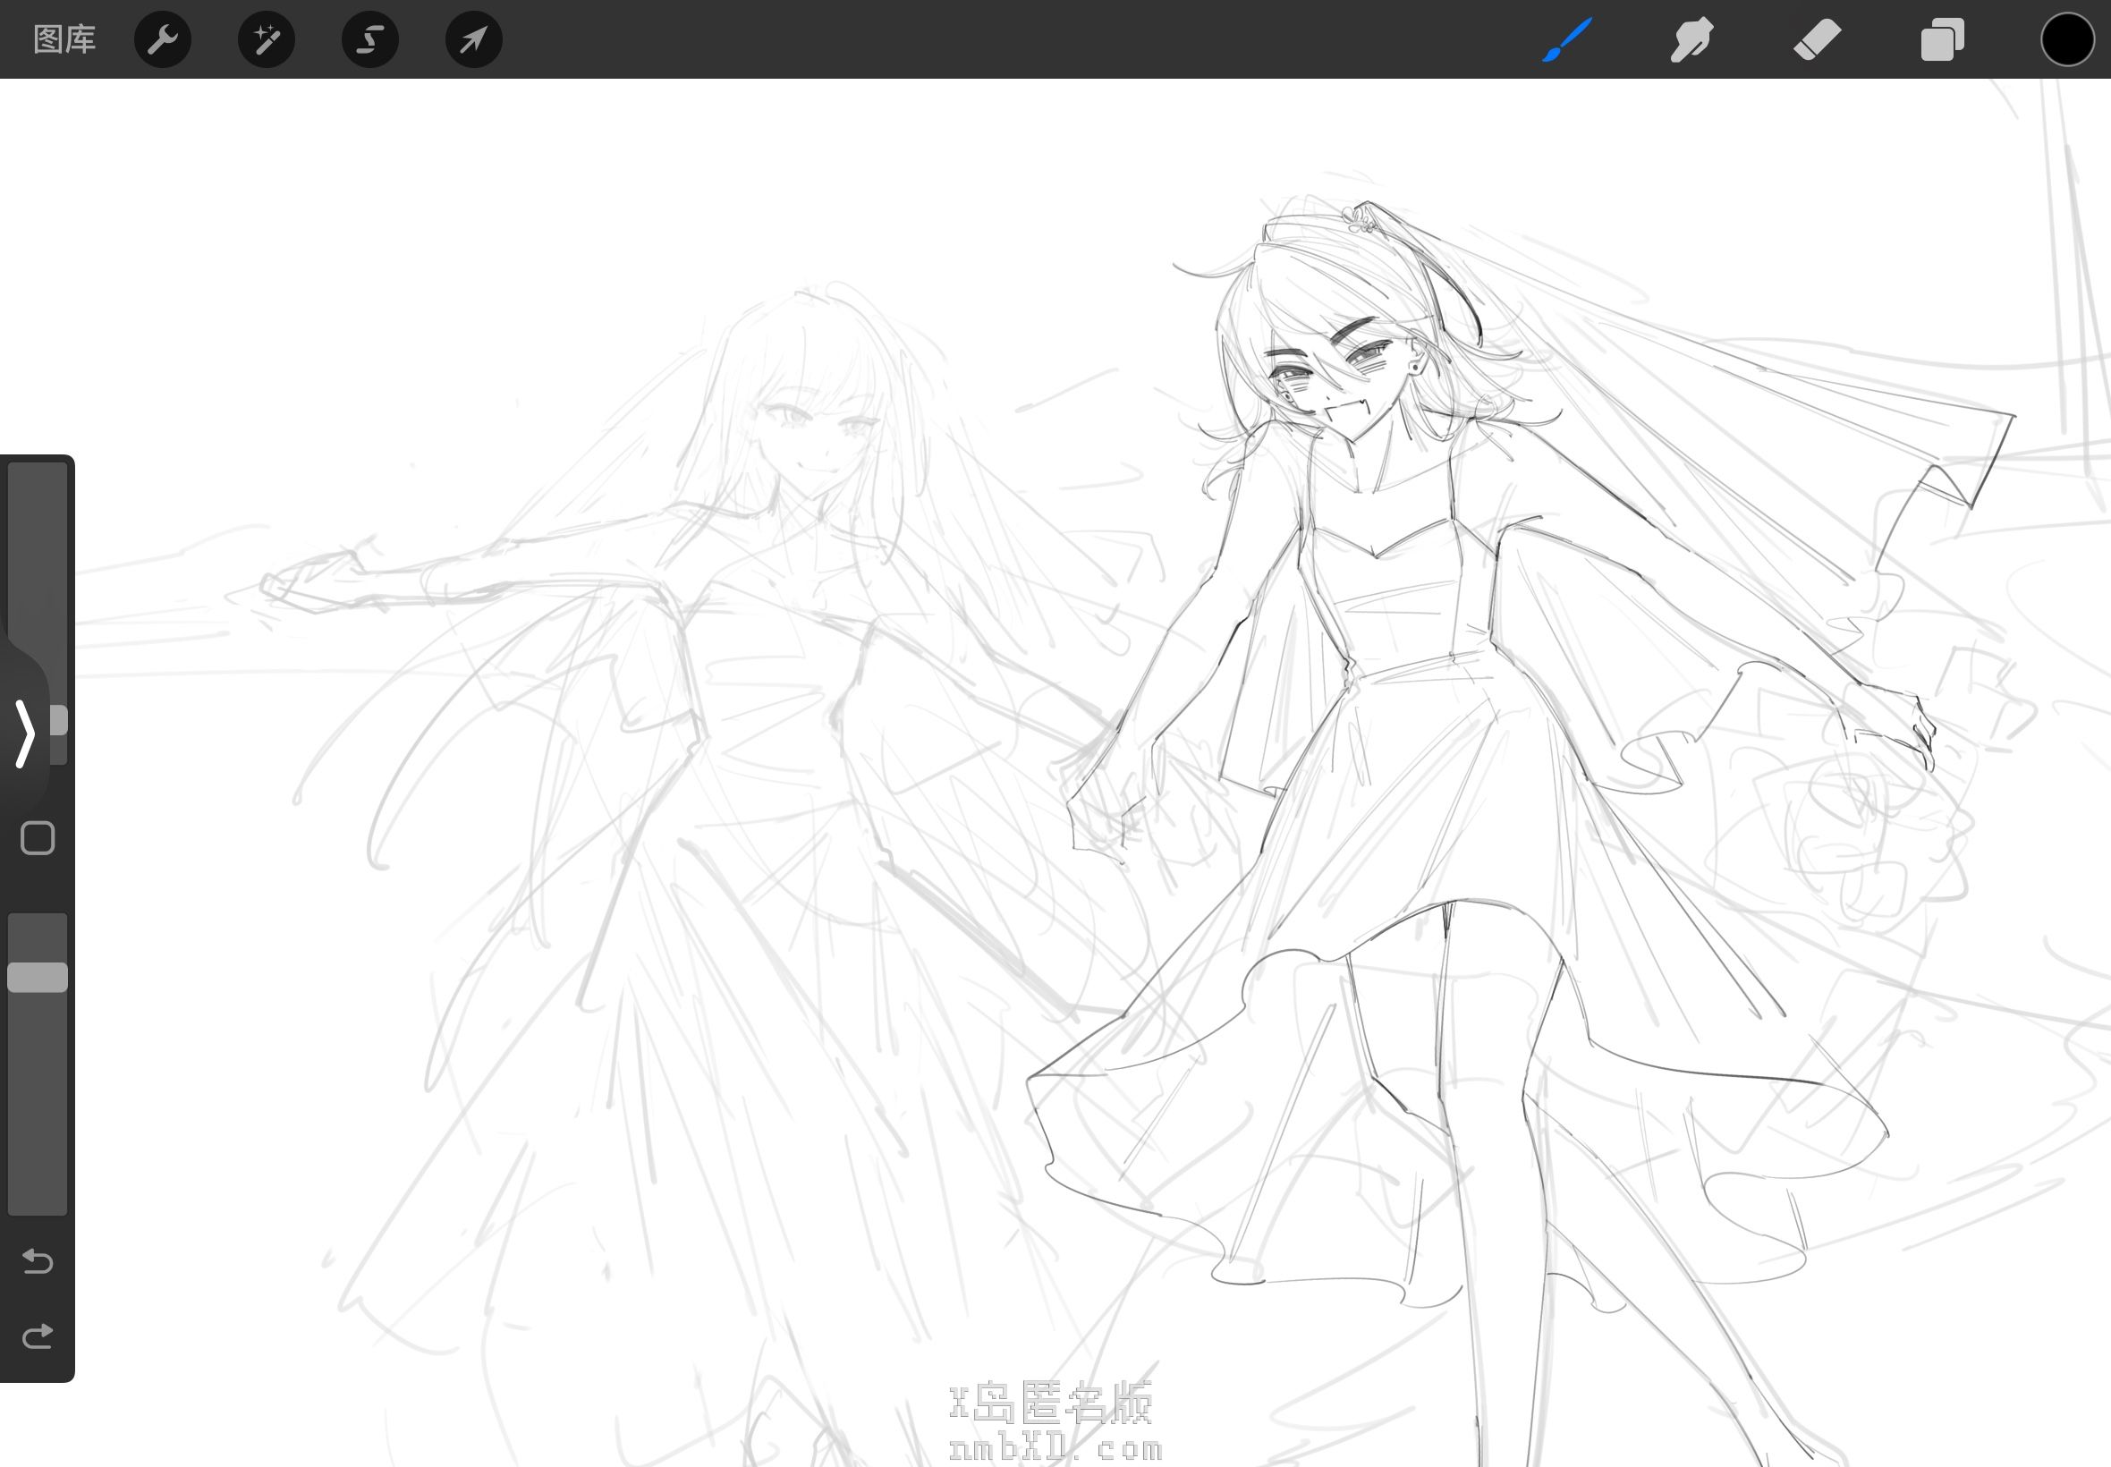2111x1467 pixels.
Task: Expand the sidebar chevron tab
Action: (25, 733)
